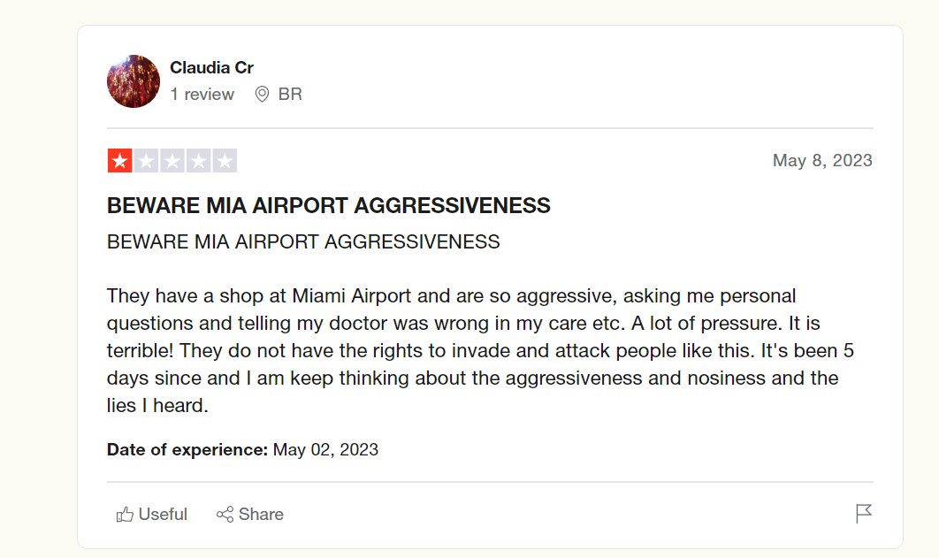Click the "Date of experience" label
The width and height of the screenshot is (939, 558).
(x=187, y=449)
